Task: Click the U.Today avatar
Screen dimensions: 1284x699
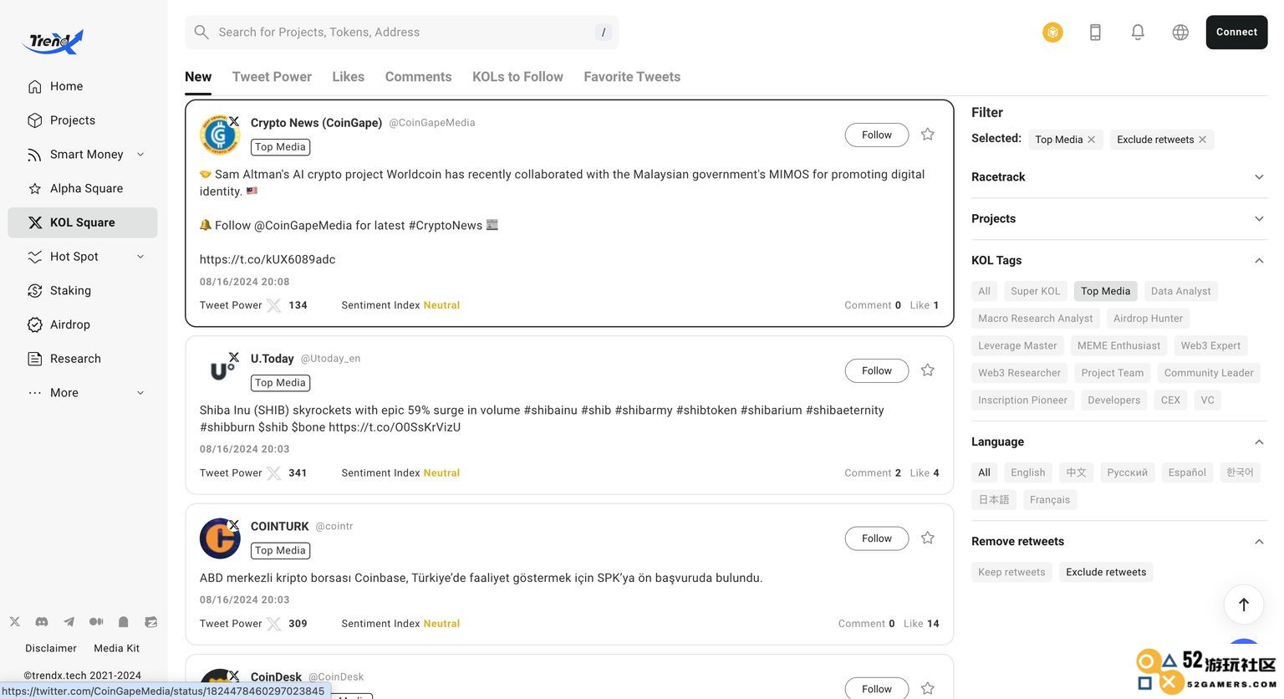Action: click(220, 370)
